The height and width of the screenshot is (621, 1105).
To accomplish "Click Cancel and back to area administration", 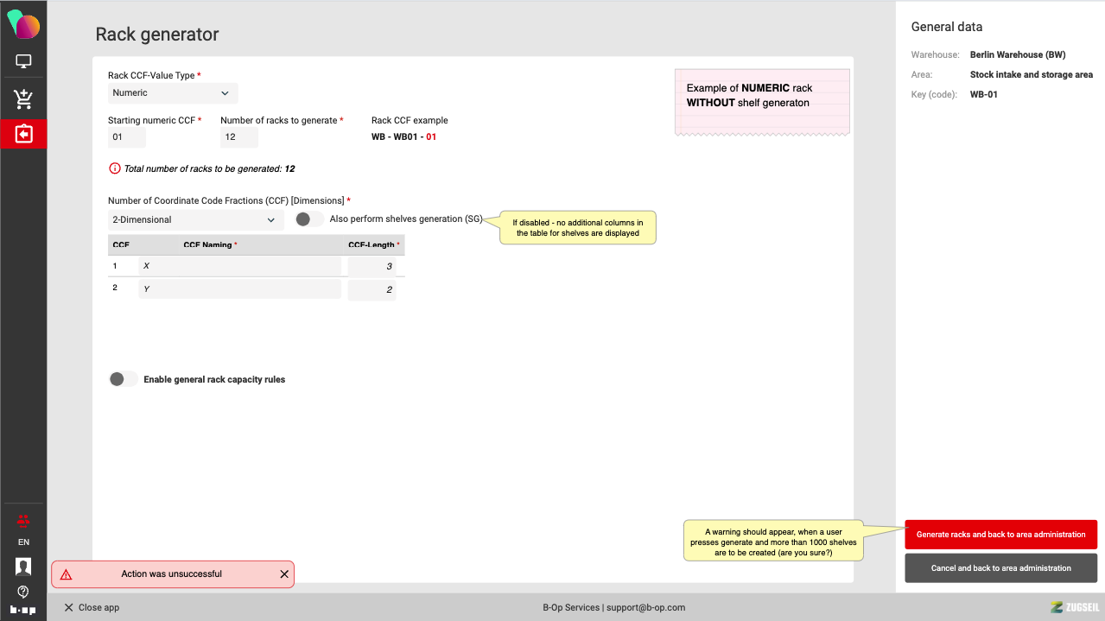I will (1000, 568).
